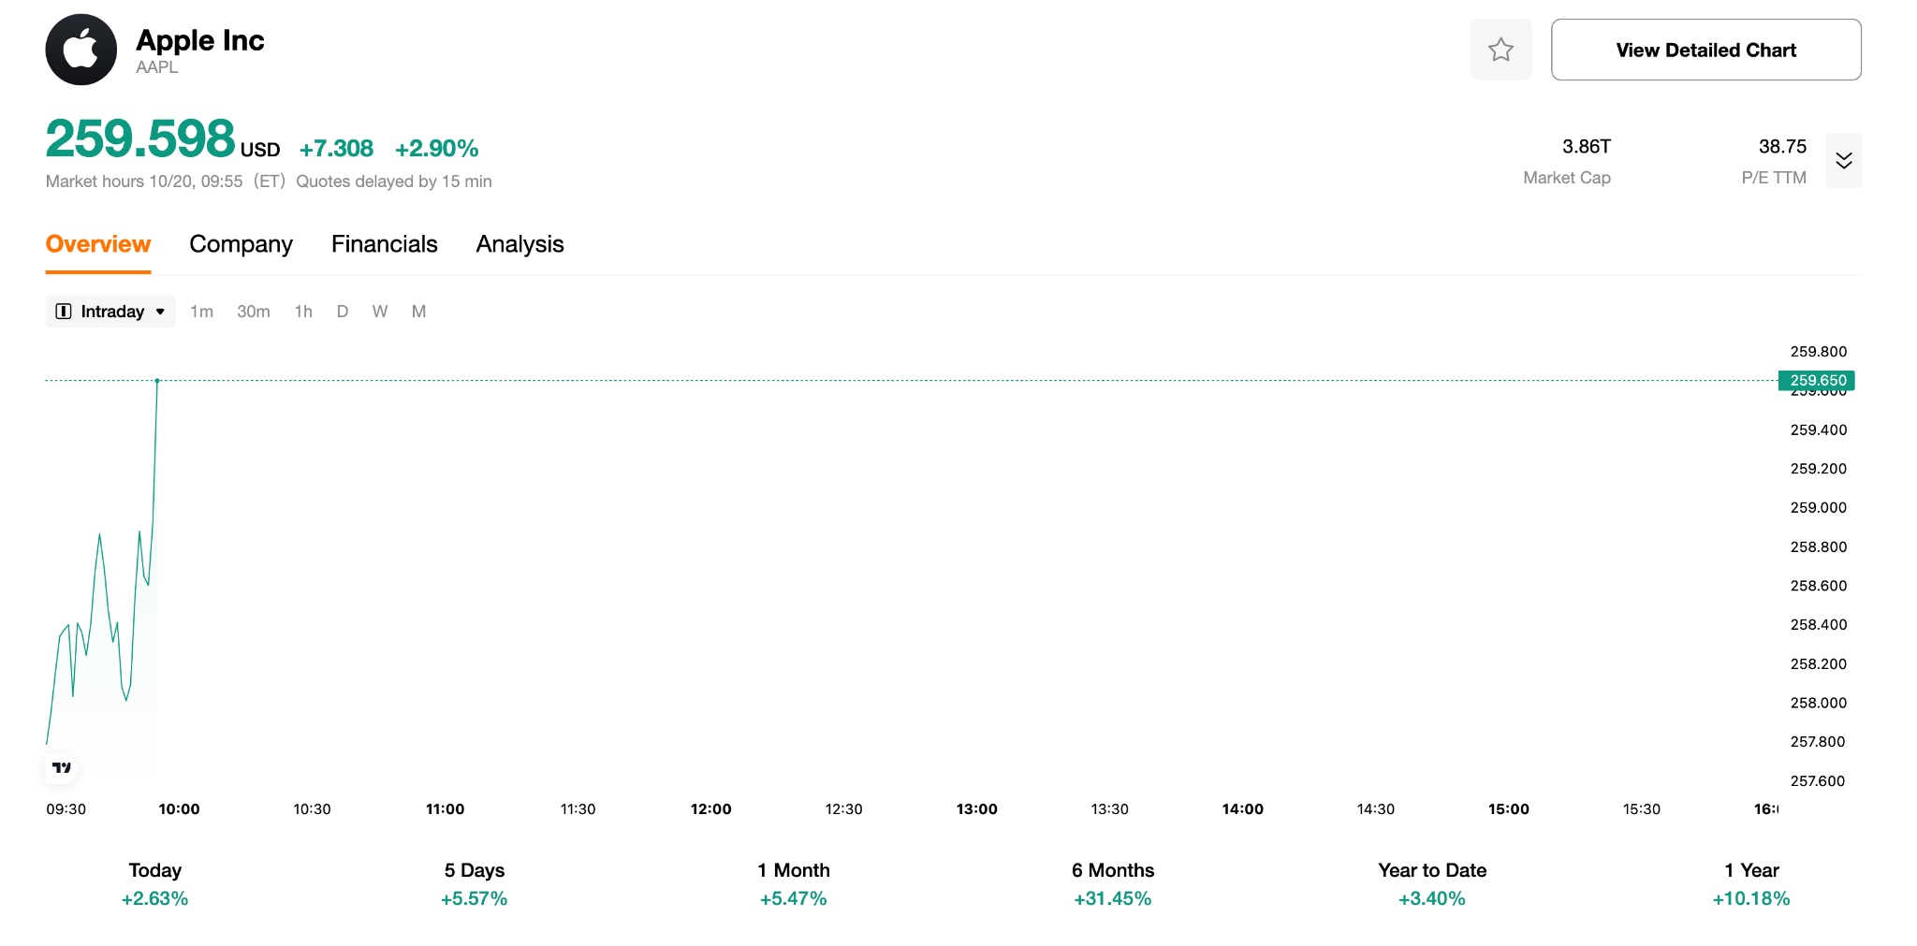This screenshot has width=1917, height=946.
Task: Select the 1m chart interval
Action: 201,312
